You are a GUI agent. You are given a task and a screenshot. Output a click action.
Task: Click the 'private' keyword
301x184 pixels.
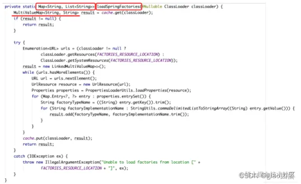pos(13,6)
